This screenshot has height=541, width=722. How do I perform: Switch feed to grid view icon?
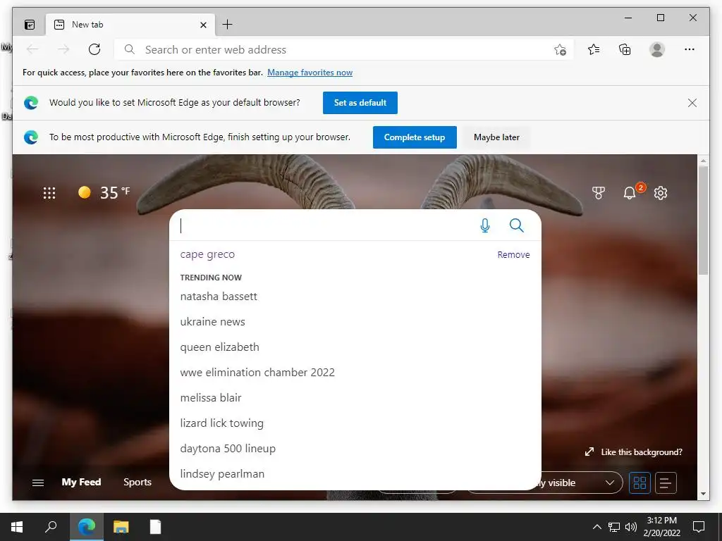pos(640,483)
